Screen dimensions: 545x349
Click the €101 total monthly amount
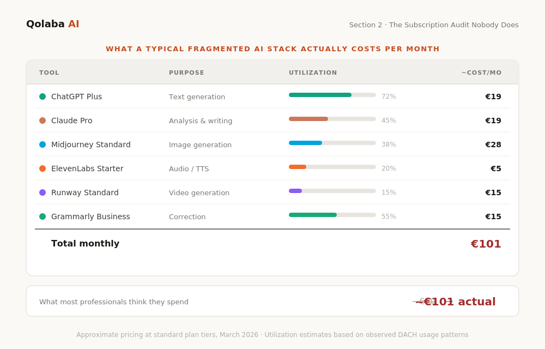pos(486,244)
